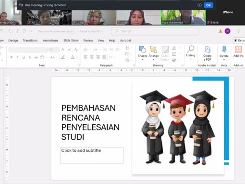The width and height of the screenshot is (245, 184).
Task: Click the recording info icon
Action: tap(199, 5)
